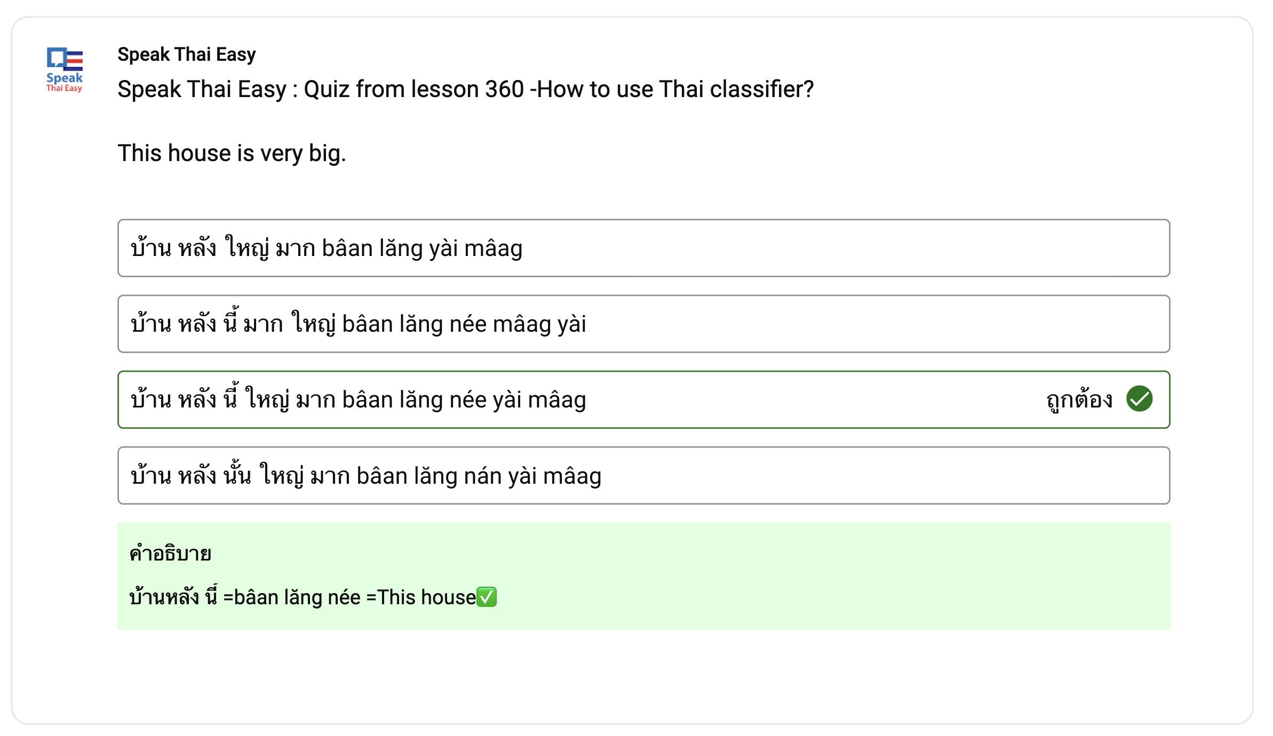Click explanation text 'bâan lăng née =This house'
The height and width of the screenshot is (736, 1273).
pyautogui.click(x=355, y=597)
